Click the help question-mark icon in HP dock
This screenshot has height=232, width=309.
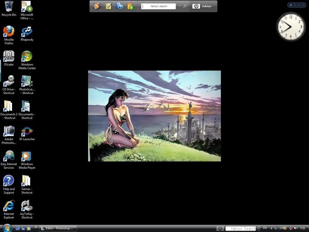pyautogui.click(x=119, y=6)
